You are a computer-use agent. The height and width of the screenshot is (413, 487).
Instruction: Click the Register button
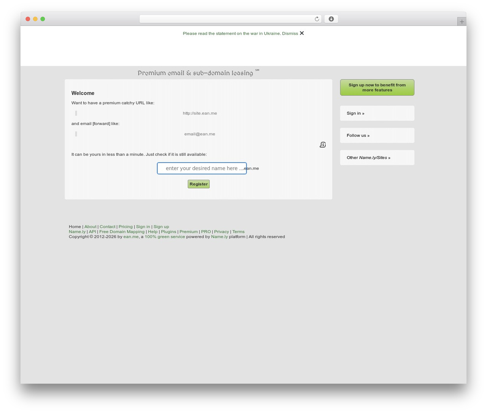pyautogui.click(x=199, y=184)
